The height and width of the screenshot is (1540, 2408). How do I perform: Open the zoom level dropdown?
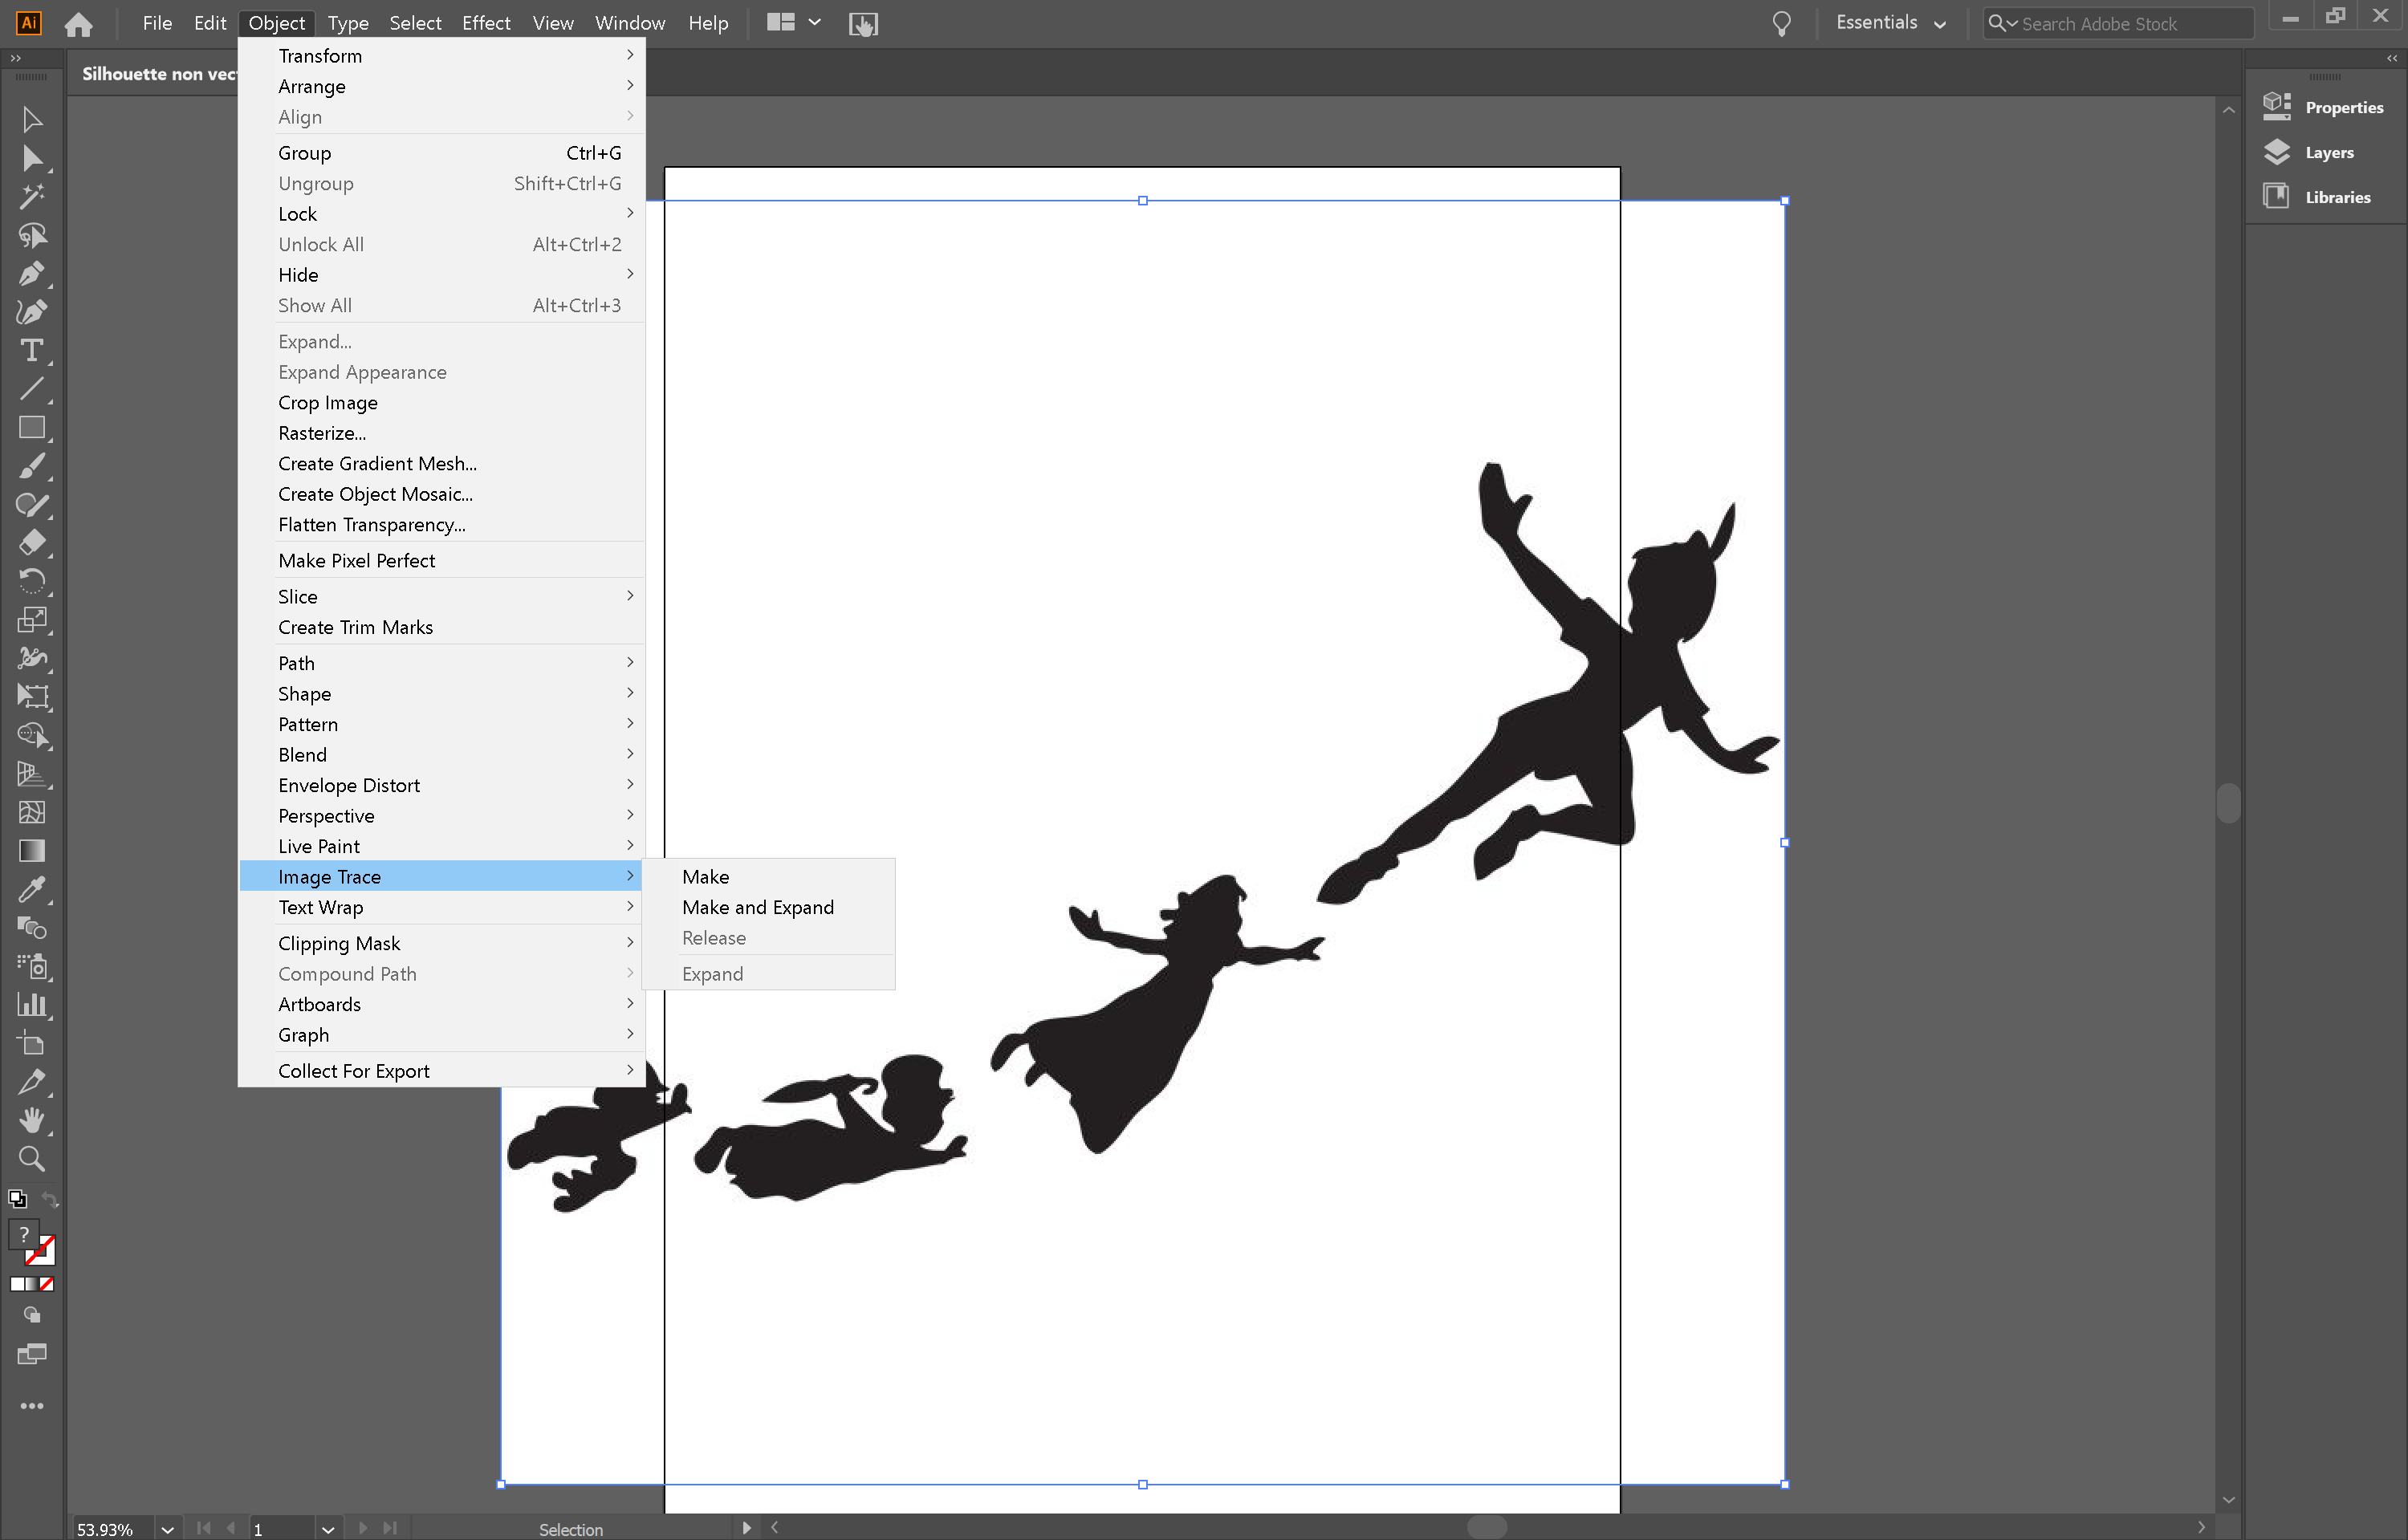click(x=166, y=1529)
